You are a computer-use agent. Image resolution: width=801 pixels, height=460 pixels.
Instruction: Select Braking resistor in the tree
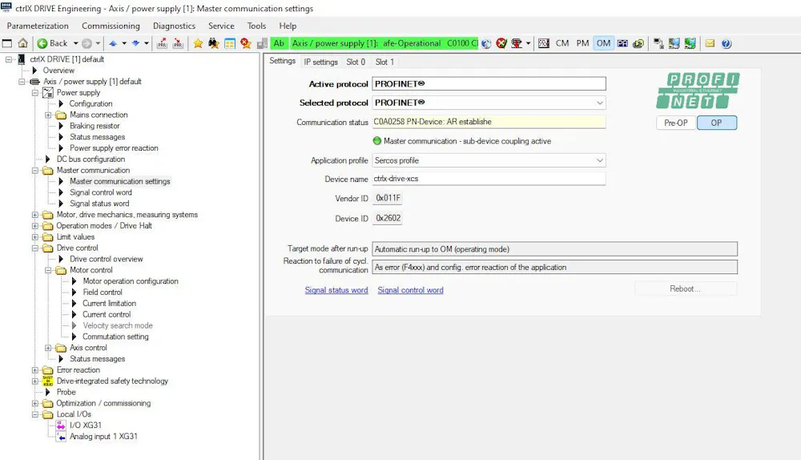95,126
